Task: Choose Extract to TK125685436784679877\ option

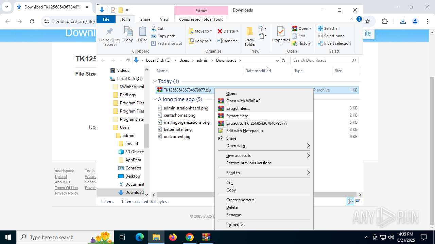Action: click(264, 123)
